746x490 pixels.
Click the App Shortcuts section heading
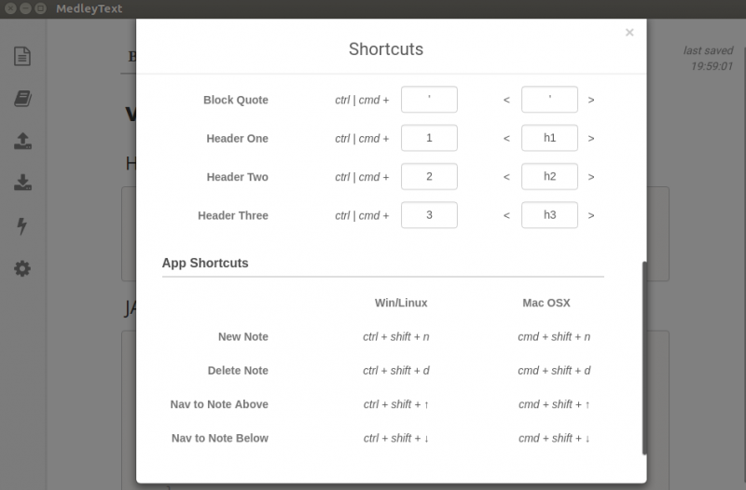[205, 263]
